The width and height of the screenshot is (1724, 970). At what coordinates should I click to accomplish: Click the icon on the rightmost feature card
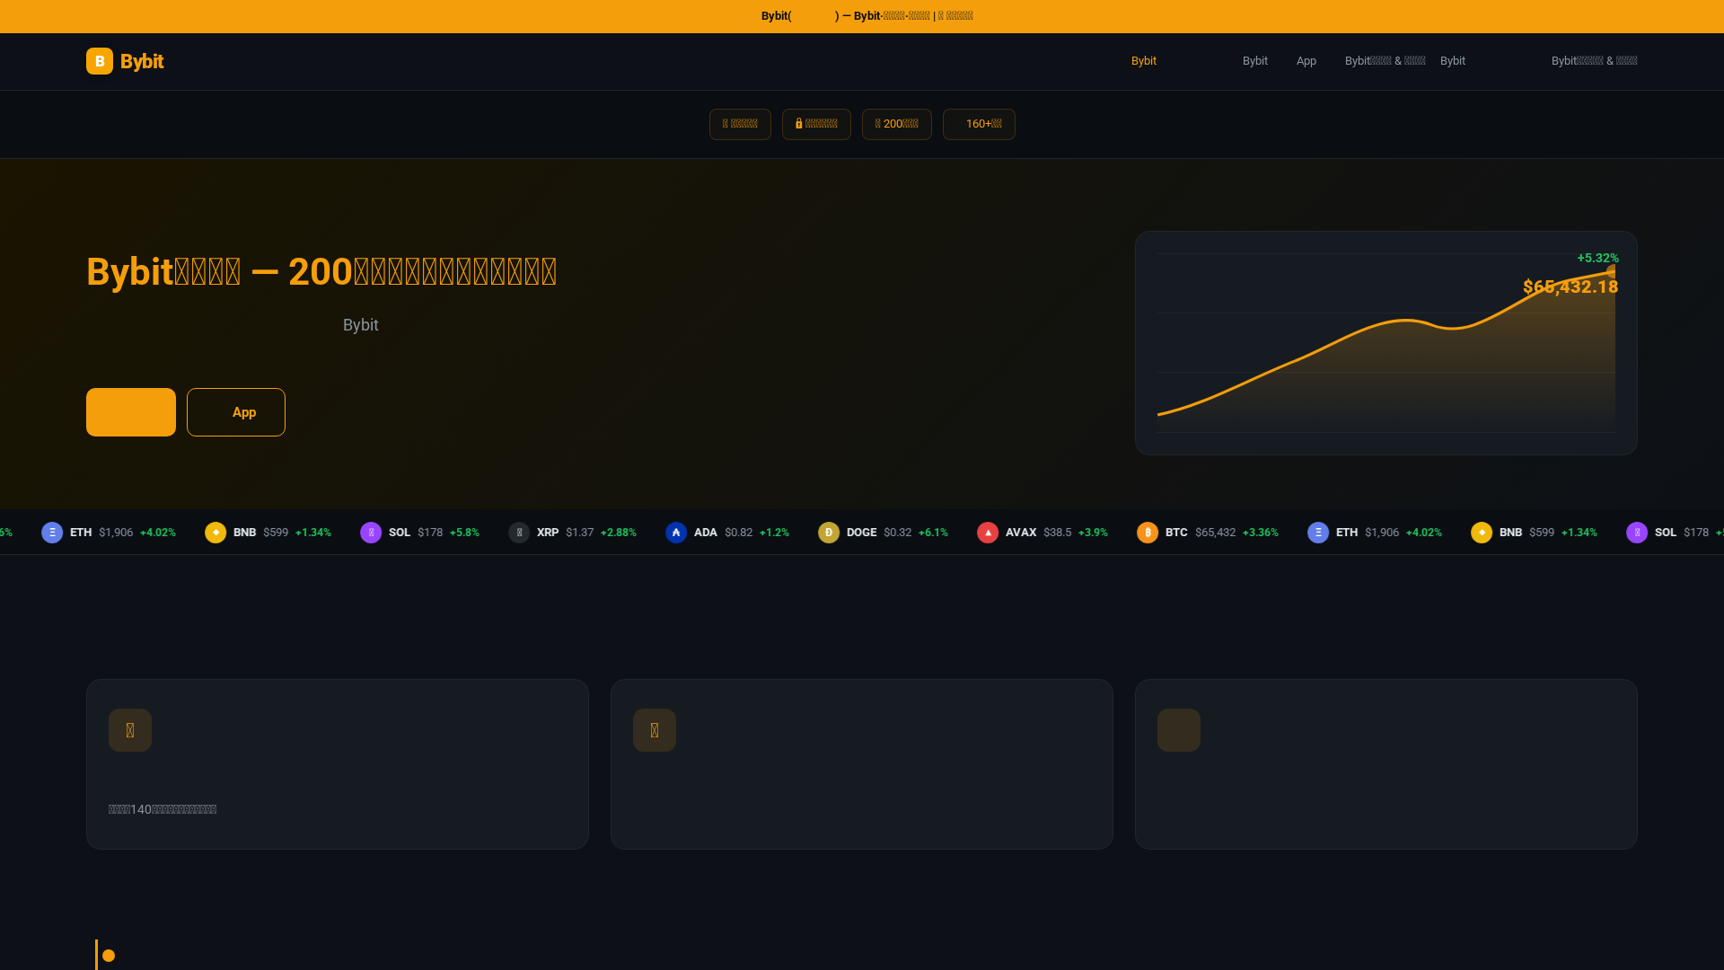pos(1178,729)
